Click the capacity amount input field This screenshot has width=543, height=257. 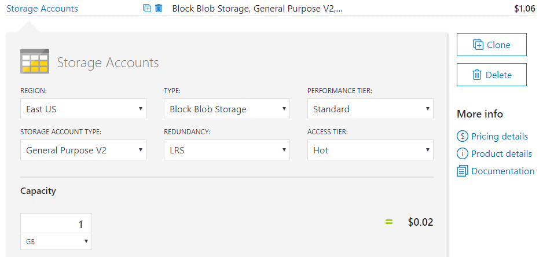pos(56,224)
